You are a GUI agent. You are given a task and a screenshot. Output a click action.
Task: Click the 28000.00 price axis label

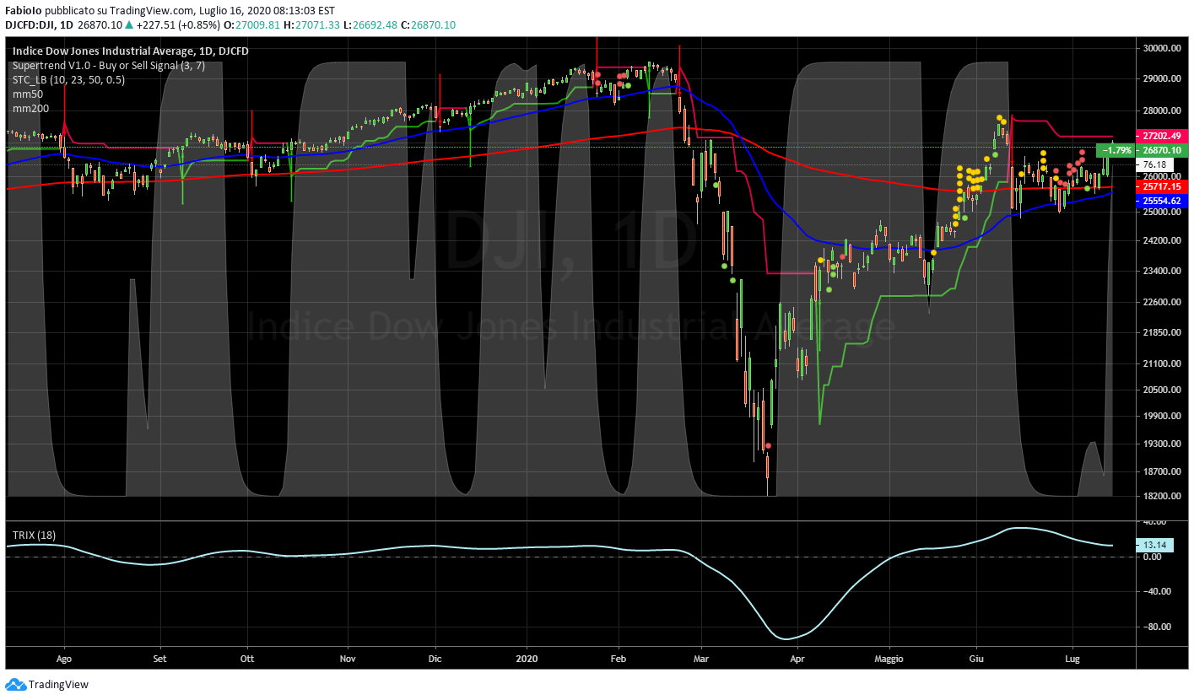(x=1161, y=110)
